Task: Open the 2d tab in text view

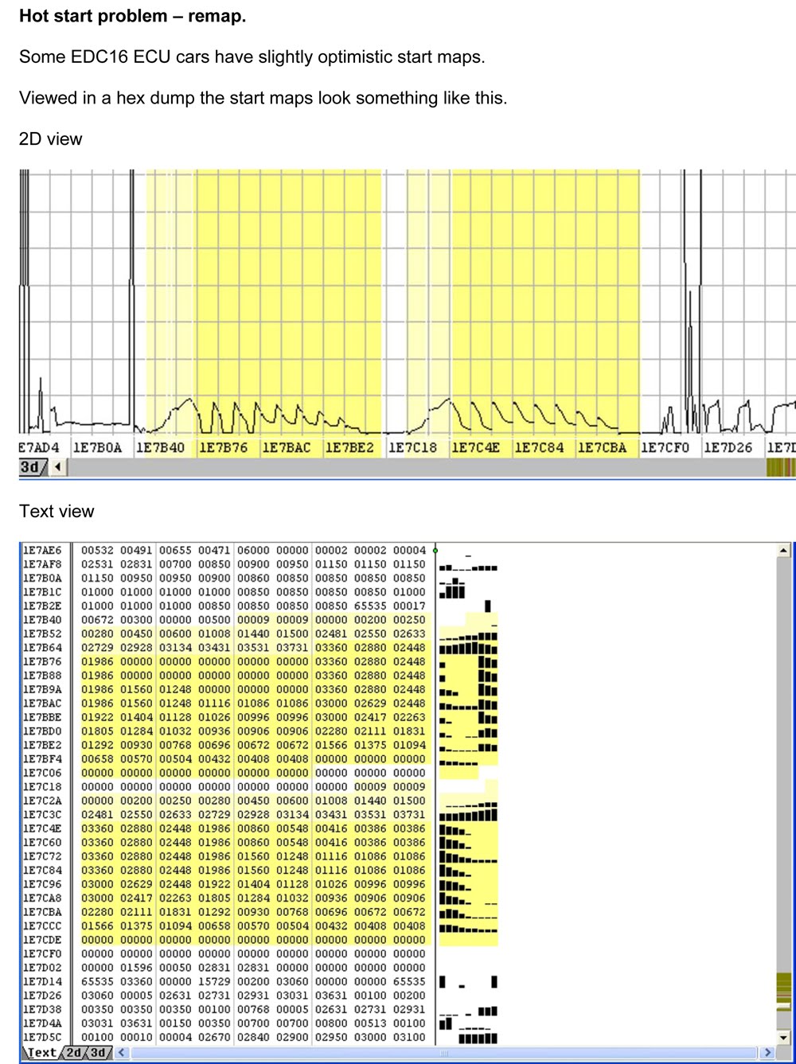Action: (73, 1053)
